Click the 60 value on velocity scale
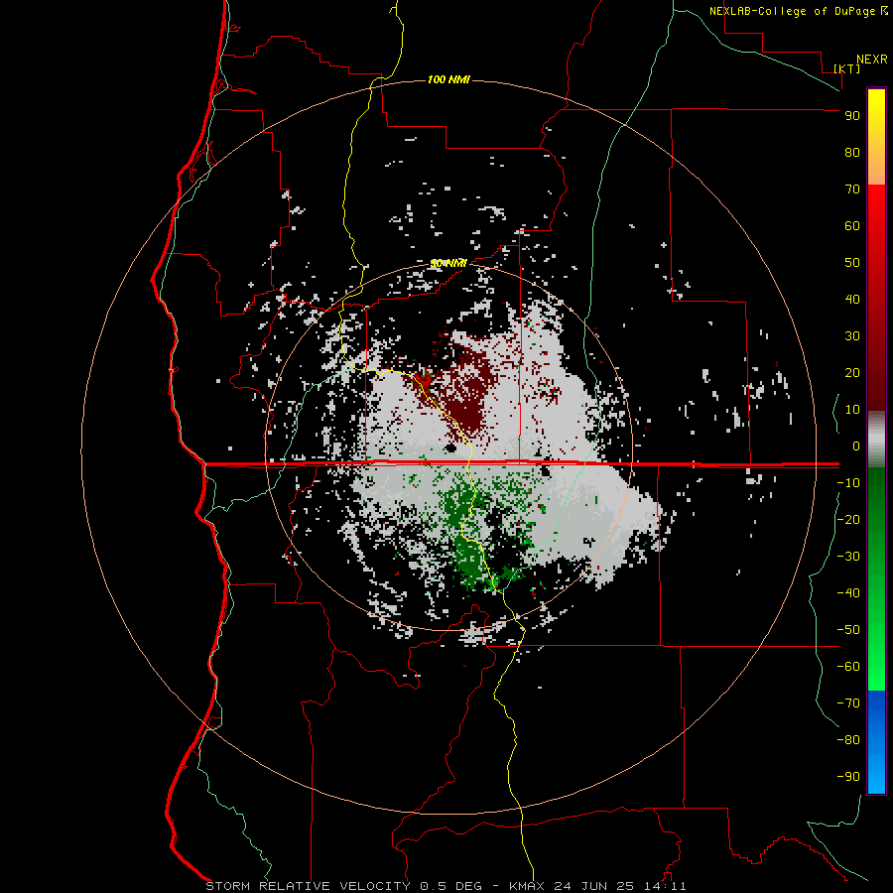This screenshot has width=893, height=893. click(852, 226)
